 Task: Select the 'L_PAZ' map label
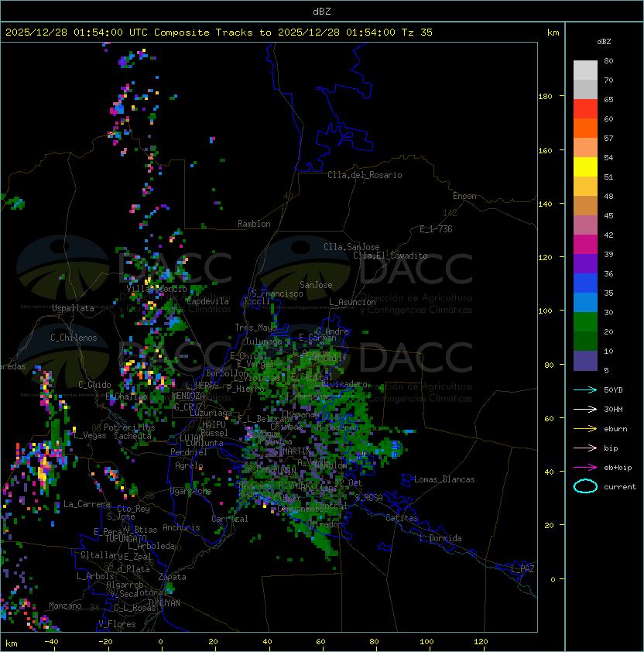(x=522, y=569)
